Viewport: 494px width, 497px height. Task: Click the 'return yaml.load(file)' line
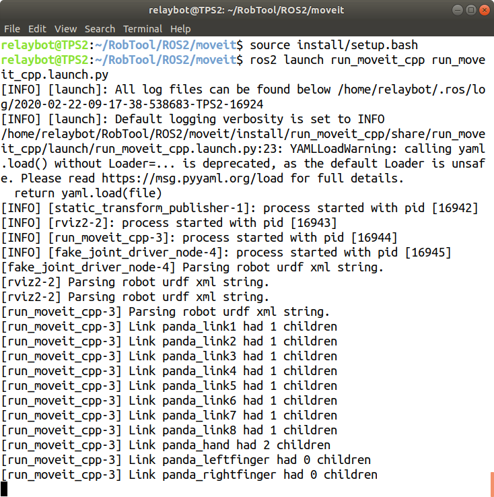point(88,193)
